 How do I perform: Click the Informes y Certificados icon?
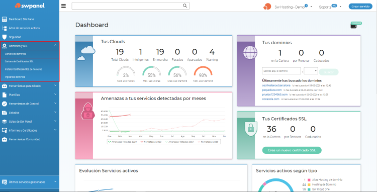point(5,131)
